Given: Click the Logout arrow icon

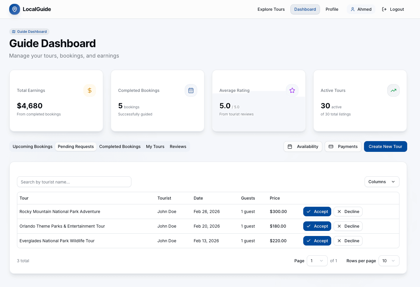Looking at the screenshot, I should (x=384, y=9).
